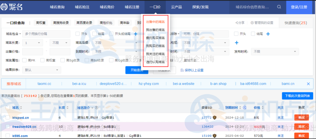Open the 域名包含 label dropdown
This screenshot has height=139, width=316.
(x=13, y=34)
